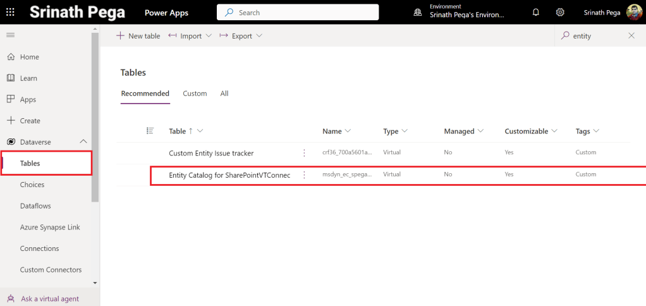Click the Environment picker icon
Viewport: 646px width, 306px height.
(417, 12)
